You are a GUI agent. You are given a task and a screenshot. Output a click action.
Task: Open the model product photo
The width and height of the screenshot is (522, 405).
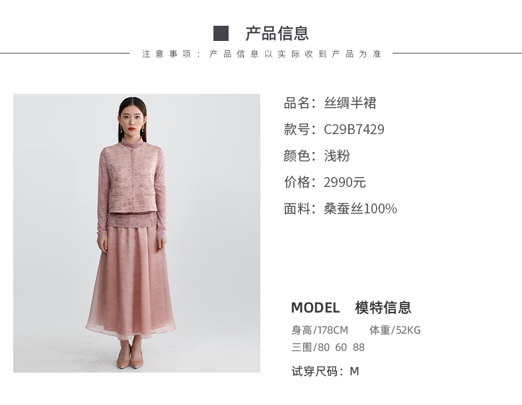[x=137, y=233]
